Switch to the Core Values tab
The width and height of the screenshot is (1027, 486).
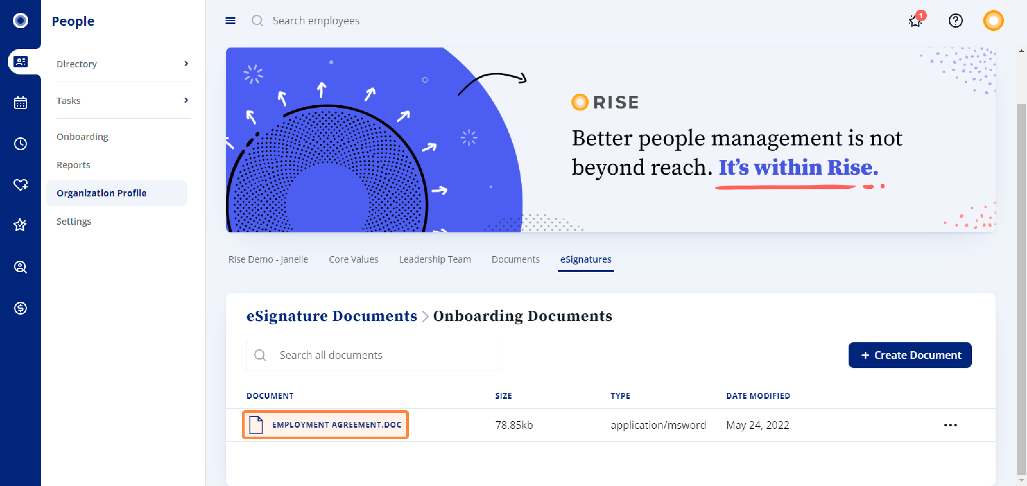(353, 259)
